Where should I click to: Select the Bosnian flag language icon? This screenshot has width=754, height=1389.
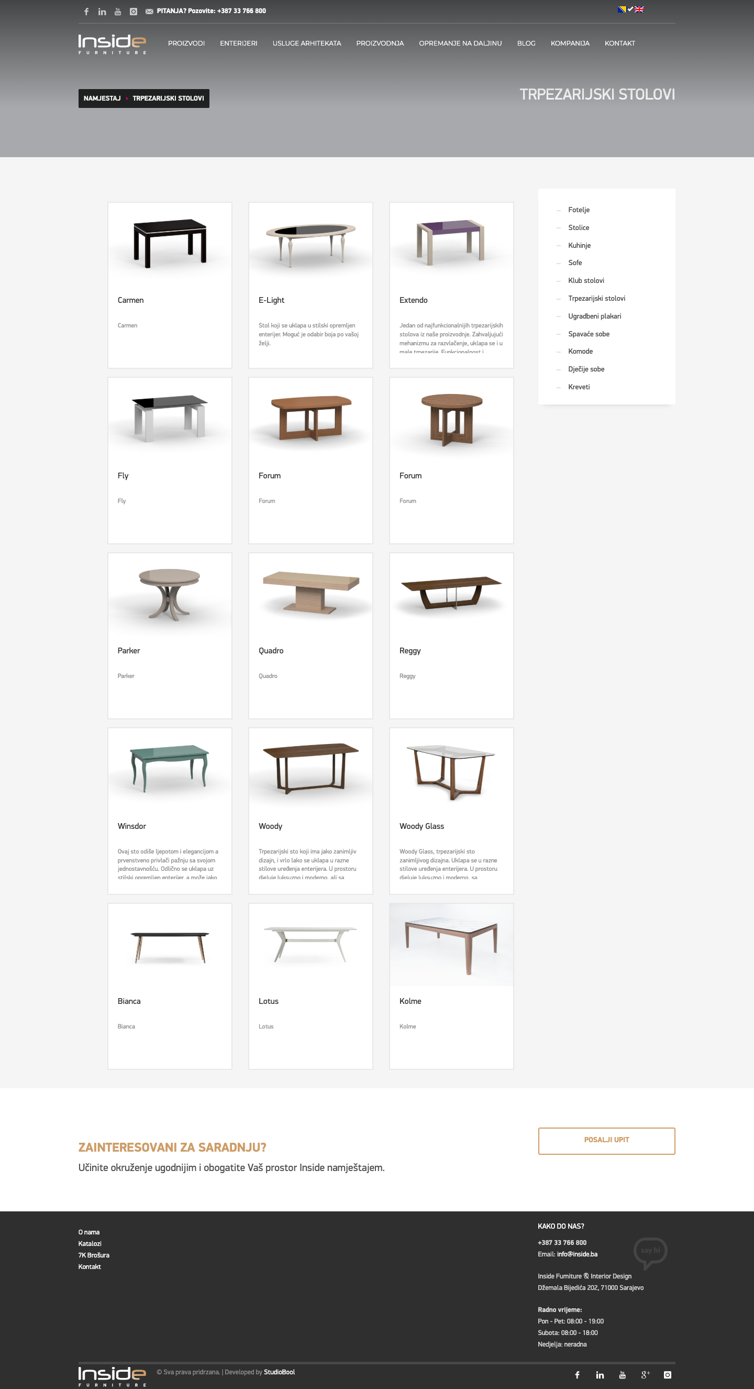click(622, 9)
